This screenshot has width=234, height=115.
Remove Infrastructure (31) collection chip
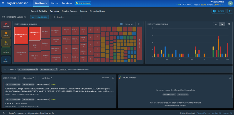point(56,69)
